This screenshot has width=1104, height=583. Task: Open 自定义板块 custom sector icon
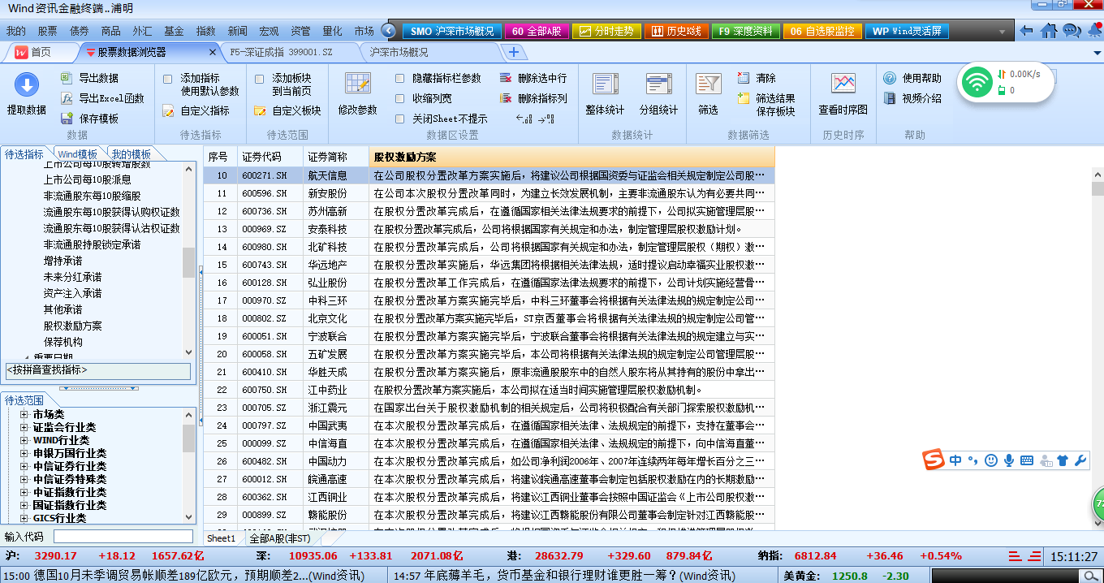[260, 111]
